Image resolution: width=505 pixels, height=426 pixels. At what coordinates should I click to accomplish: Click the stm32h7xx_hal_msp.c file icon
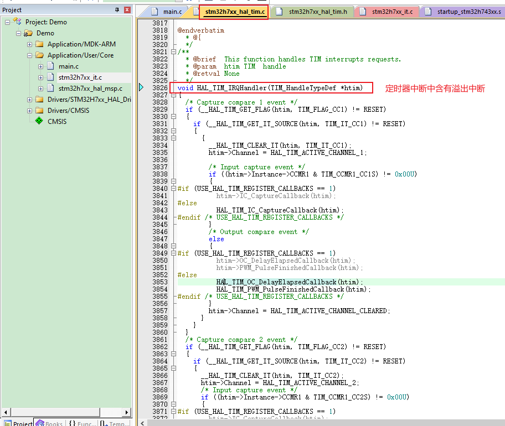[x=50, y=88]
